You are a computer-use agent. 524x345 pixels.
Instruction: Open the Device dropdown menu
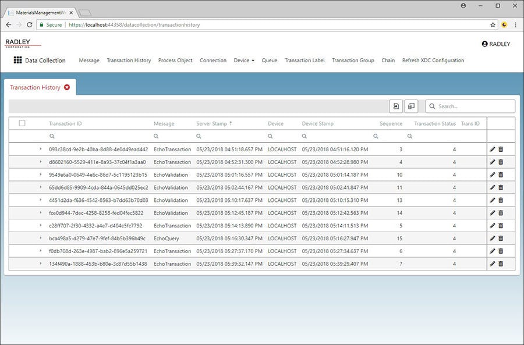244,60
